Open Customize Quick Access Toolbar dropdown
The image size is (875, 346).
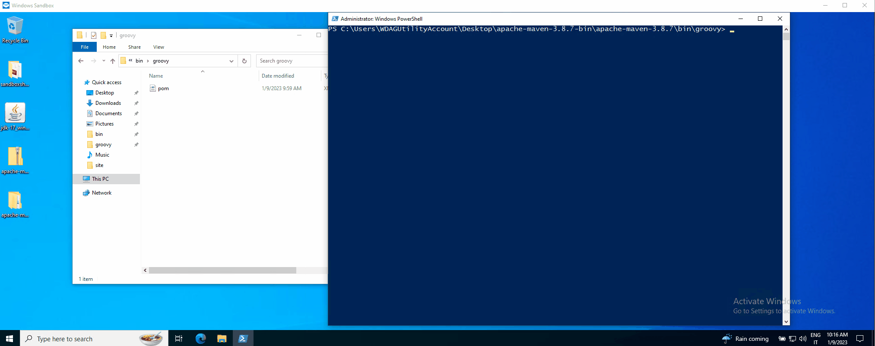tap(111, 35)
